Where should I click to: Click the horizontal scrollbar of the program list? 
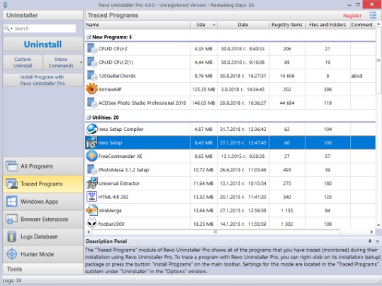230,232
